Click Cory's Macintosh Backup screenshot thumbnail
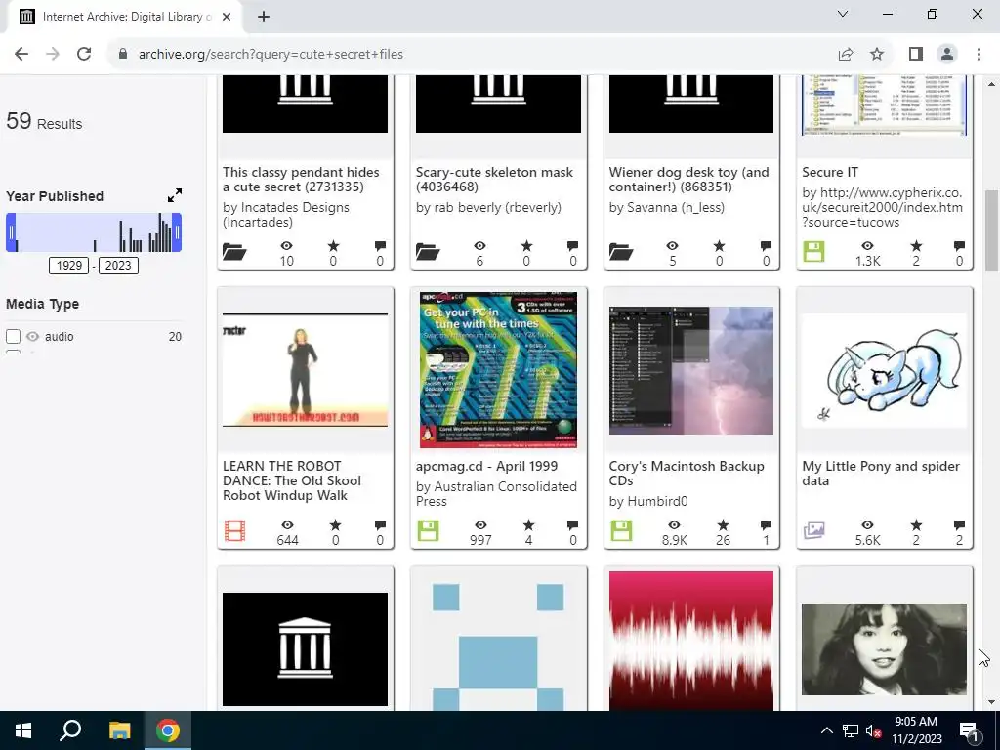The image size is (1000, 750). [x=691, y=370]
